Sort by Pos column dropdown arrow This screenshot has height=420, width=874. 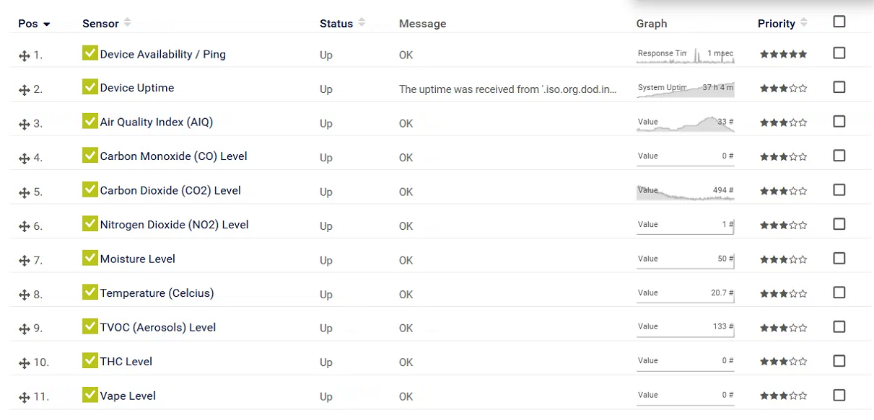pyautogui.click(x=47, y=24)
